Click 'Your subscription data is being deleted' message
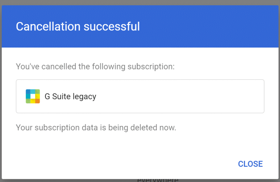The image size is (280, 182). click(96, 127)
